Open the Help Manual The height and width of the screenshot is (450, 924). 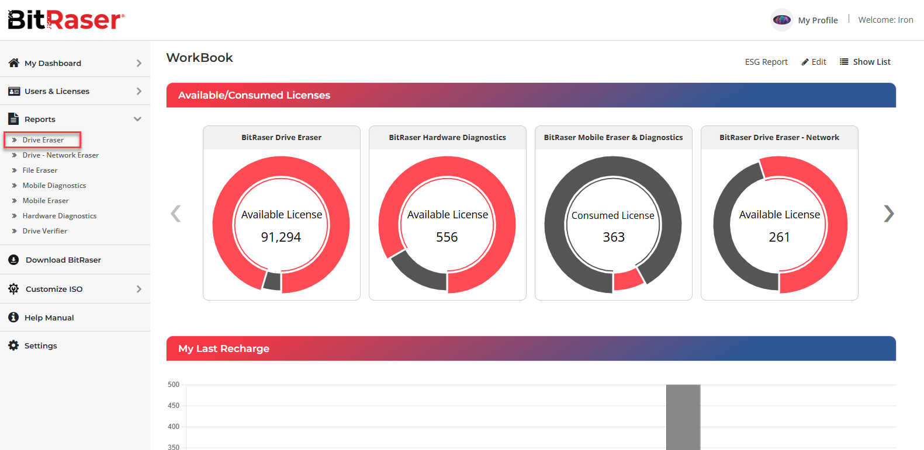click(x=49, y=318)
